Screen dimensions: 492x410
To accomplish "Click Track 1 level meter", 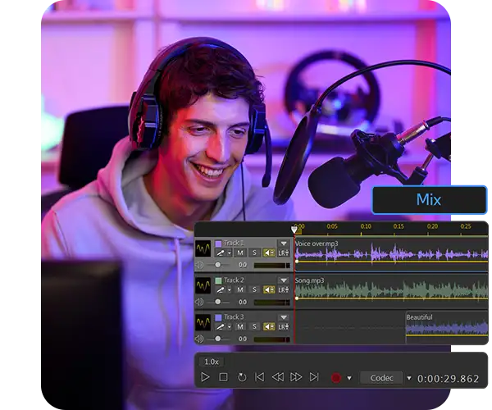I will [x=271, y=266].
